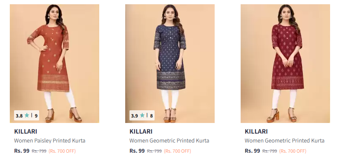The height and width of the screenshot is (162, 342).
Task: Click the KILLARI brand name under the maroon kurta
Action: (x=256, y=131)
